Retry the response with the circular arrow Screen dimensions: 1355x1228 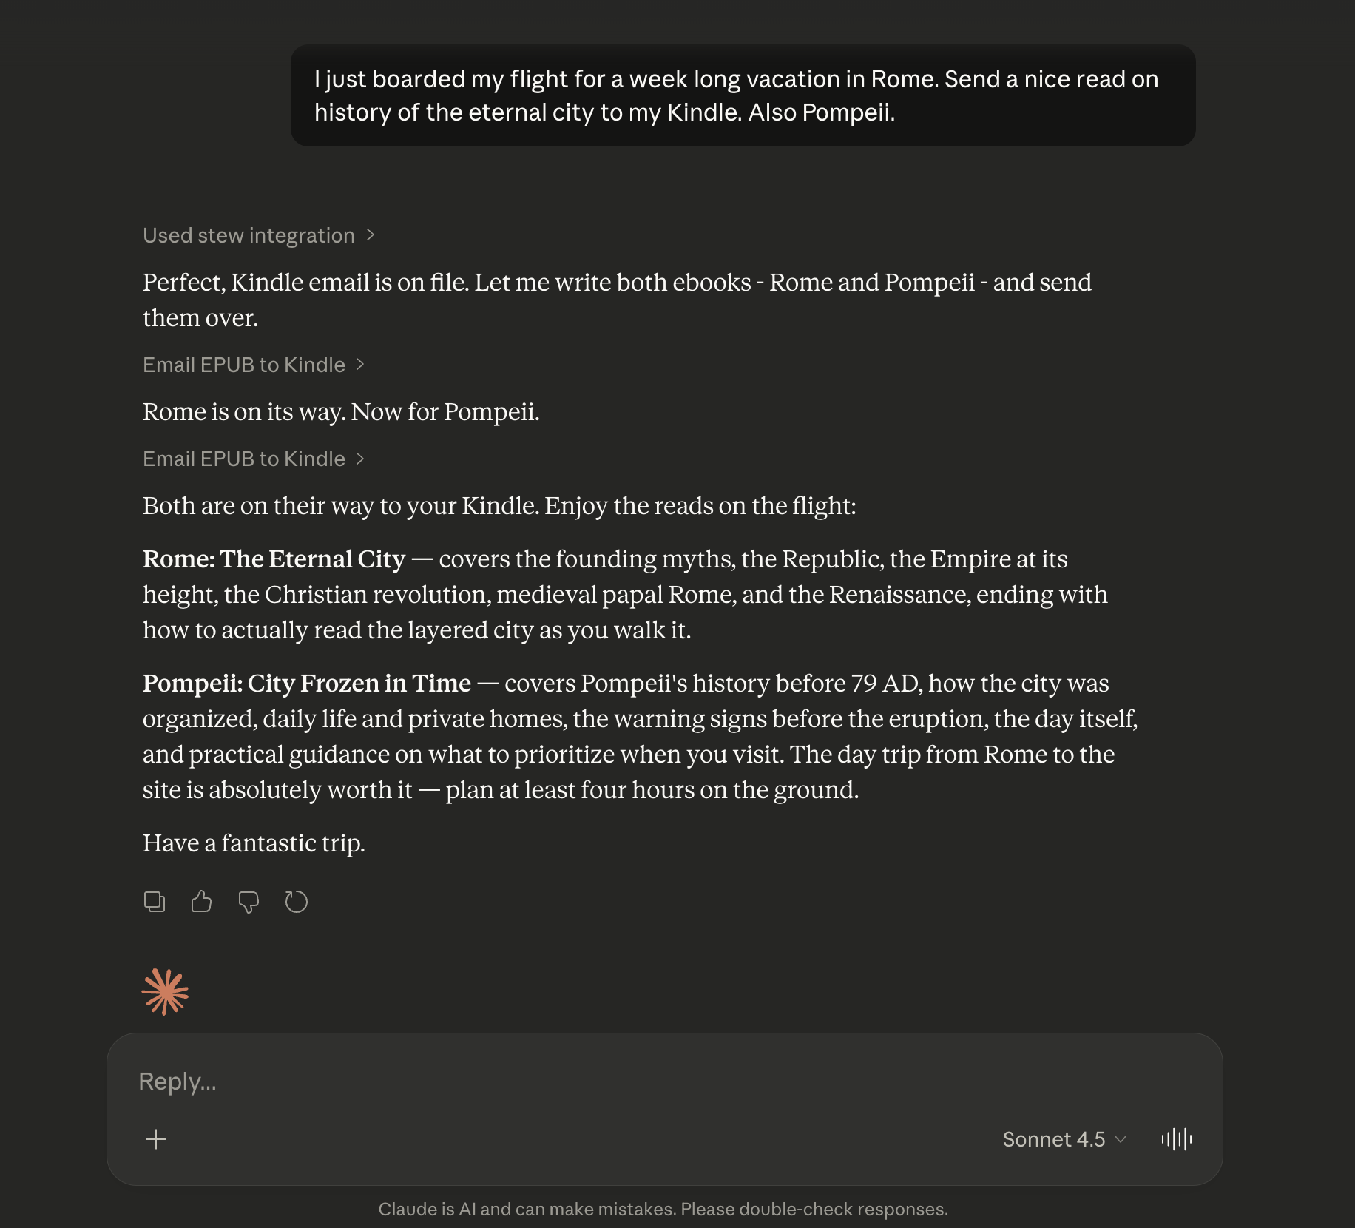(x=296, y=902)
